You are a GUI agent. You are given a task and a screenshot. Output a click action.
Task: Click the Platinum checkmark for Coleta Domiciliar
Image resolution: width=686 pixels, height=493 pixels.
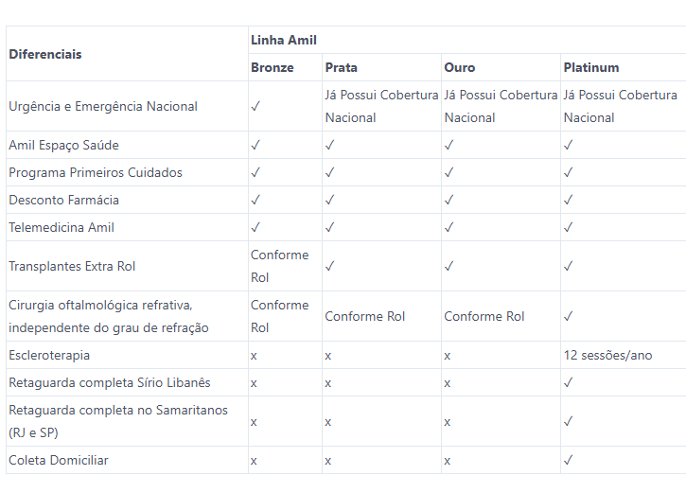click(x=568, y=460)
